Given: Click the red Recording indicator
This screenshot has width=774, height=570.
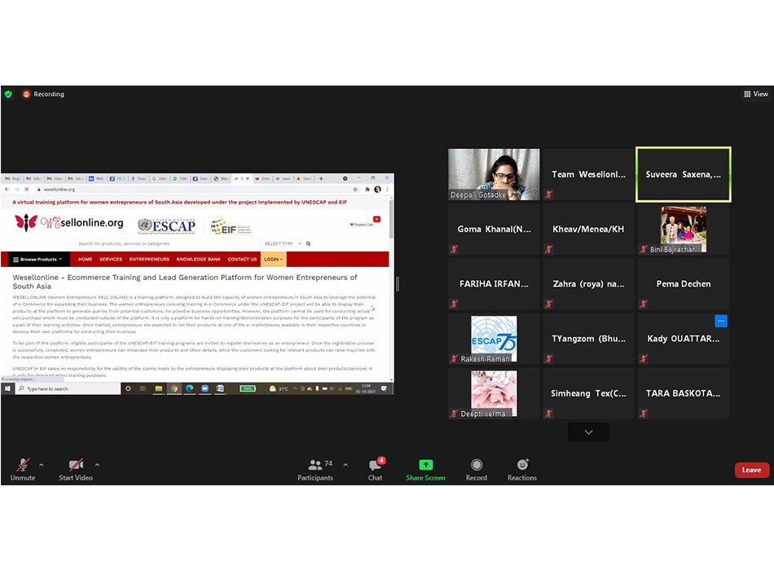Looking at the screenshot, I should click(x=43, y=94).
